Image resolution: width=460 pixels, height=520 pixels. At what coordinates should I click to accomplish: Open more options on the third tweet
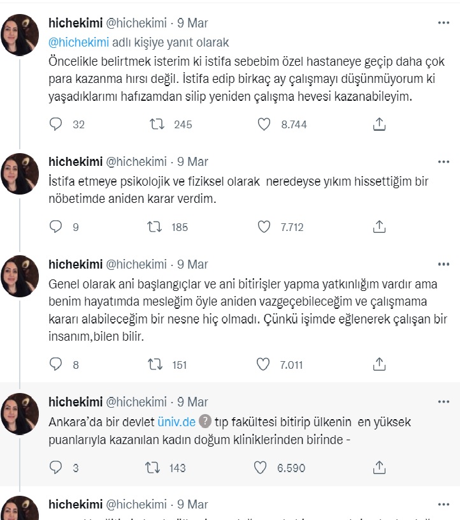[x=443, y=264]
